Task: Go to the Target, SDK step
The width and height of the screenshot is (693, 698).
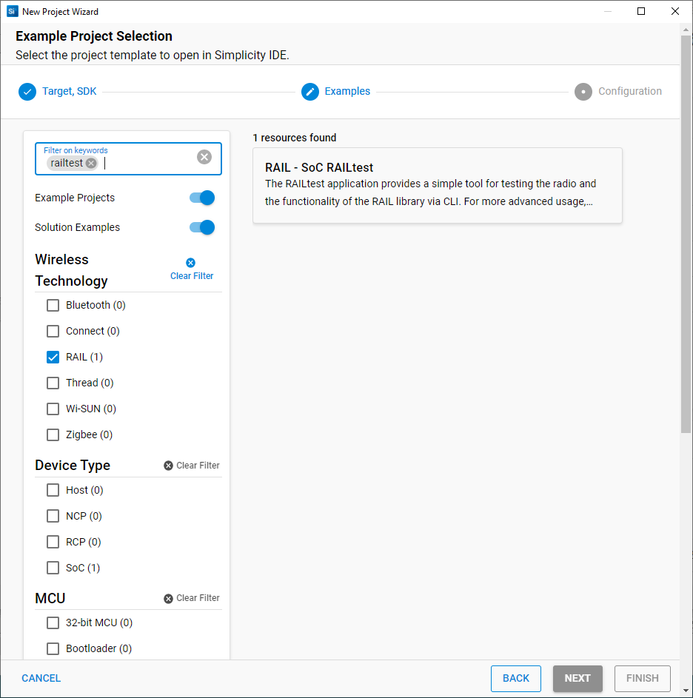Action: tap(69, 92)
